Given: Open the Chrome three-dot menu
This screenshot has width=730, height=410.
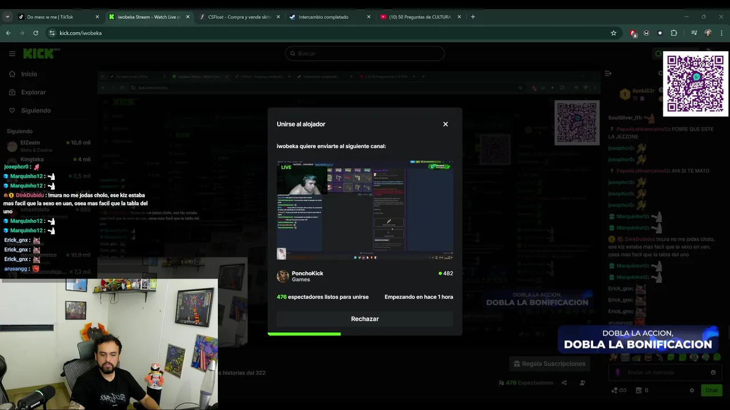Looking at the screenshot, I should tap(721, 33).
